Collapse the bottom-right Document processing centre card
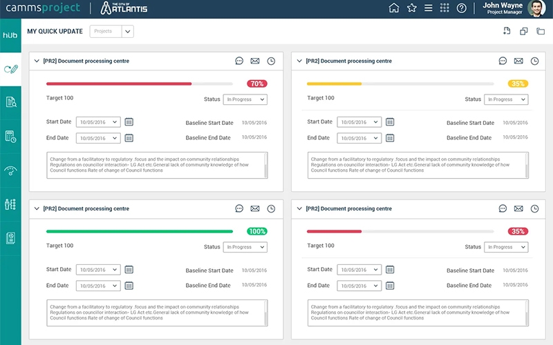The width and height of the screenshot is (553, 345). pyautogui.click(x=299, y=208)
